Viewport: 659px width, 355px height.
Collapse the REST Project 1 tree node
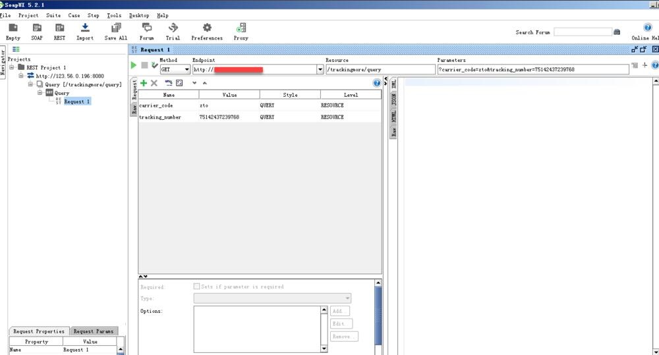pyautogui.click(x=12, y=67)
